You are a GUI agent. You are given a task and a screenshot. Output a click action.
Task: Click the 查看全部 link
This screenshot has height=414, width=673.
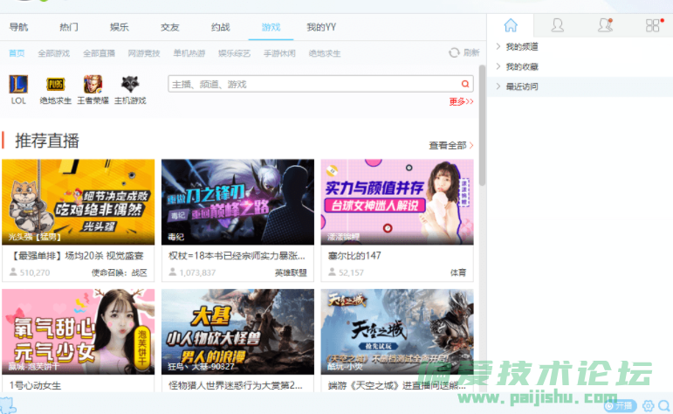tap(450, 145)
